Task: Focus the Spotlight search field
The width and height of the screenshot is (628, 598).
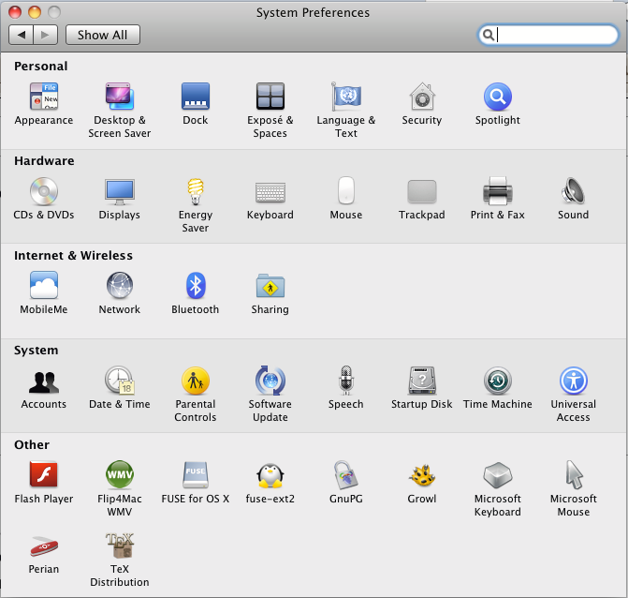Action: [x=548, y=35]
